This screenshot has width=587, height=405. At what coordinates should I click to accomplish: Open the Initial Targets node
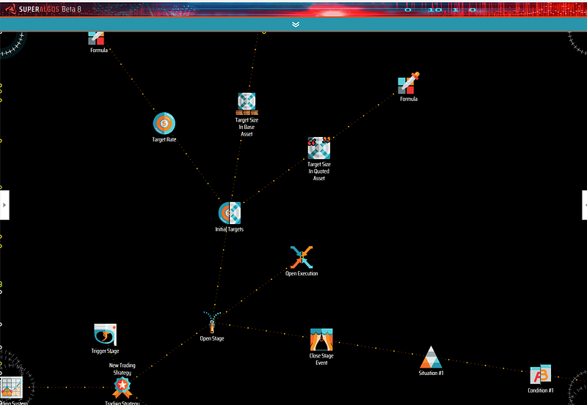point(230,213)
